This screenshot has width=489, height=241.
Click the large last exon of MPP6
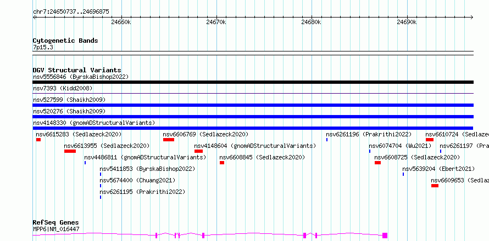pos(385,236)
